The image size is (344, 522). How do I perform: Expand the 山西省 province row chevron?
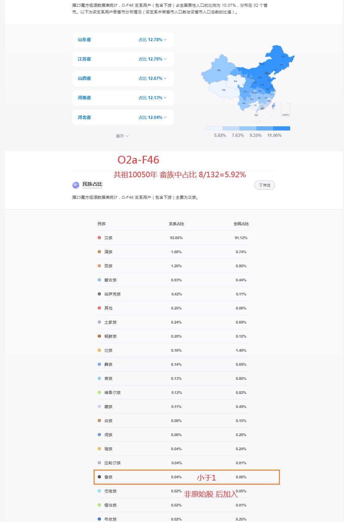coord(165,78)
